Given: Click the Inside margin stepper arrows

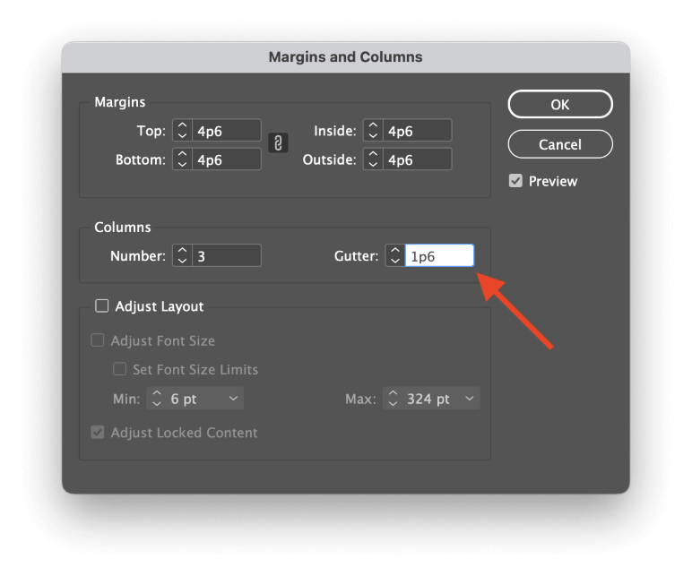Looking at the screenshot, I should [x=373, y=131].
